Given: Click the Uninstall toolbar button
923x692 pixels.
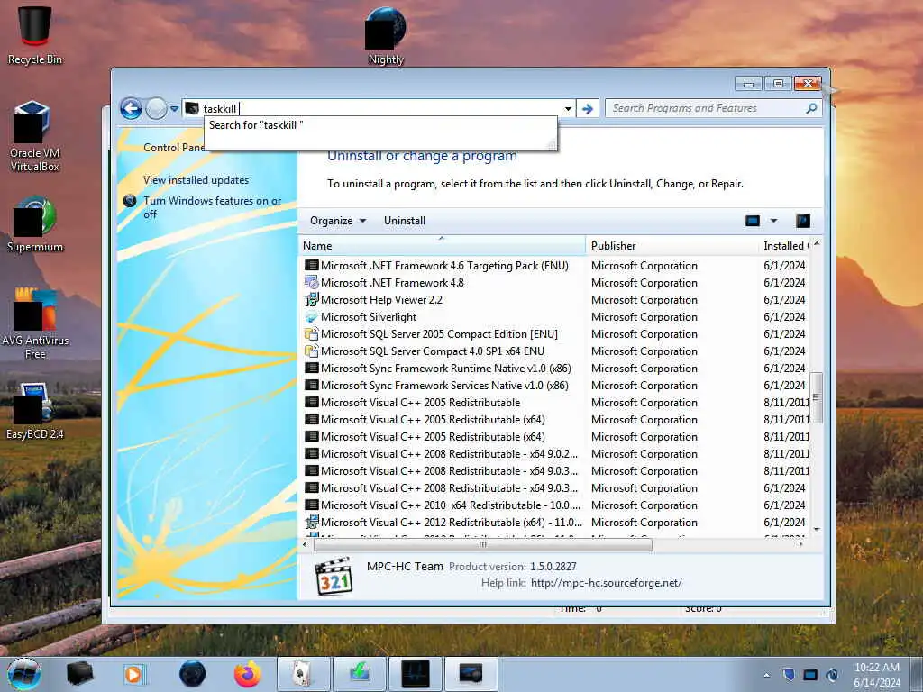Looking at the screenshot, I should (405, 221).
